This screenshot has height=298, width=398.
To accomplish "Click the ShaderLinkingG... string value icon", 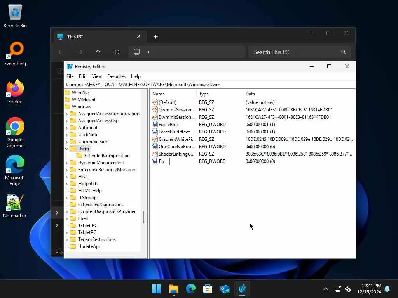I will pos(155,154).
